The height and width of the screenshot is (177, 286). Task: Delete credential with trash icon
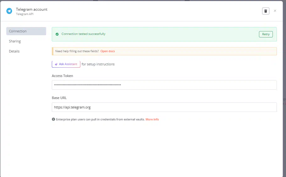(266, 11)
